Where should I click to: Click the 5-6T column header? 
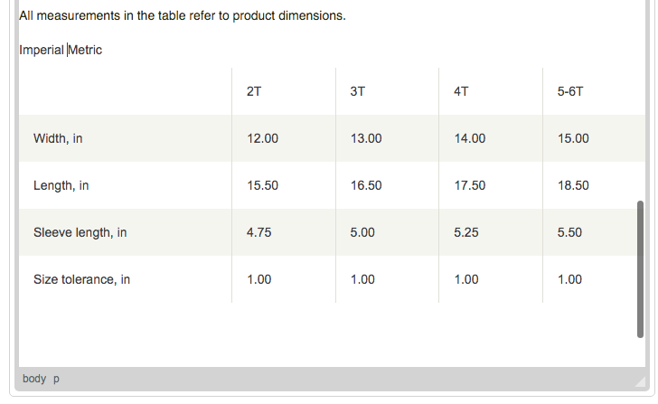[569, 91]
